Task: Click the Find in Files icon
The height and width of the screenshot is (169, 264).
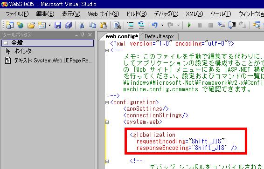Action: (x=117, y=25)
